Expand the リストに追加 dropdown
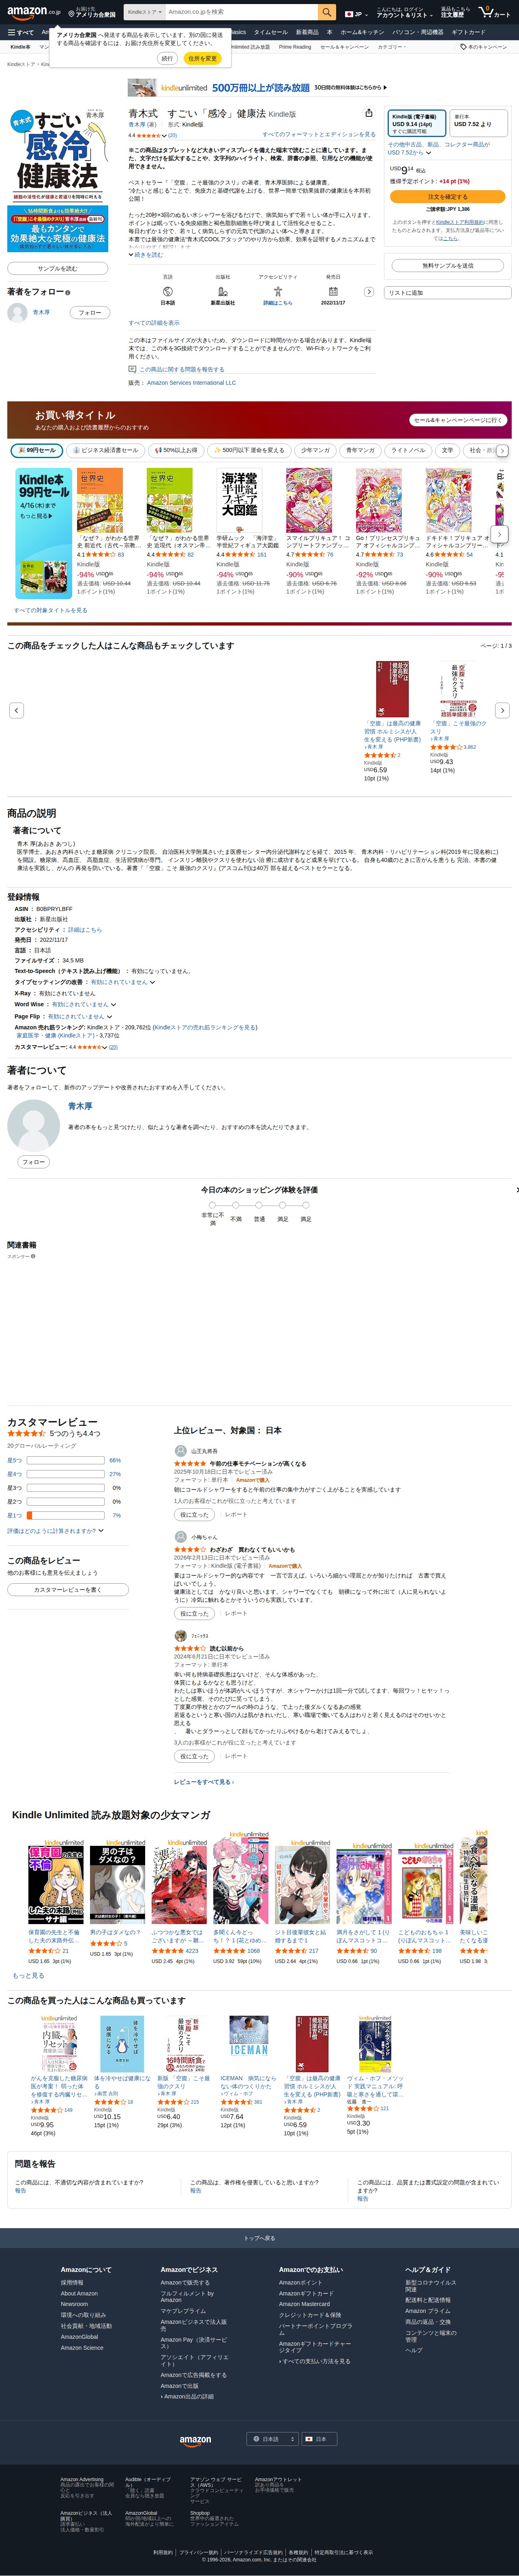The width and height of the screenshot is (519, 2576). [449, 293]
